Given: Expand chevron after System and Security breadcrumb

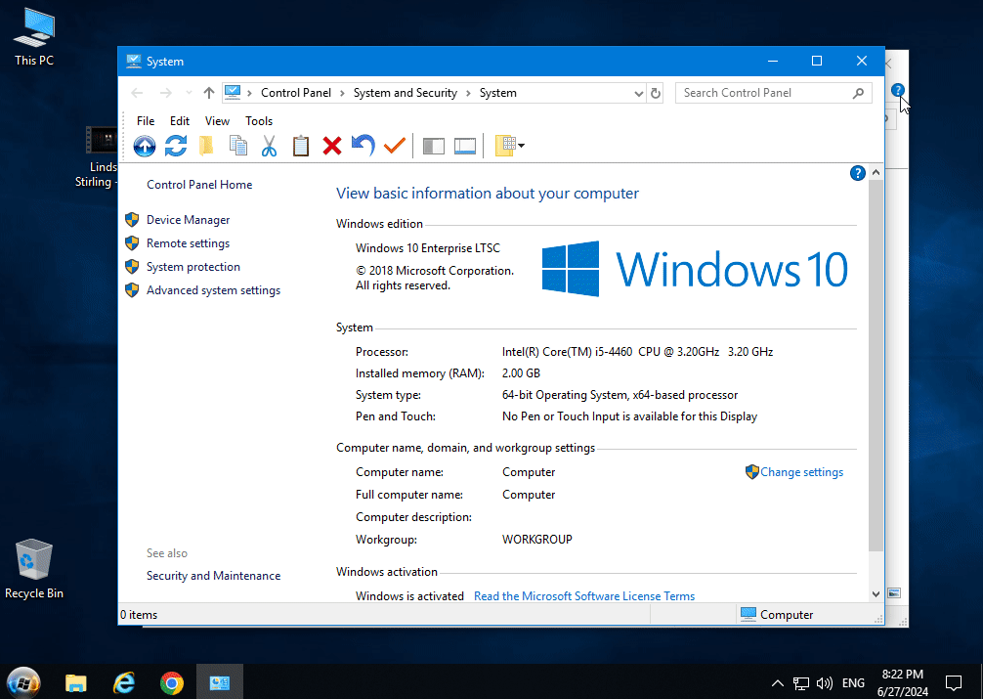Looking at the screenshot, I should (468, 94).
